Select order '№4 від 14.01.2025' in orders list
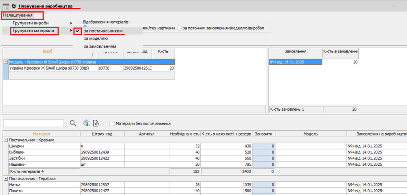This screenshot has width=407, height=195. click(x=295, y=62)
